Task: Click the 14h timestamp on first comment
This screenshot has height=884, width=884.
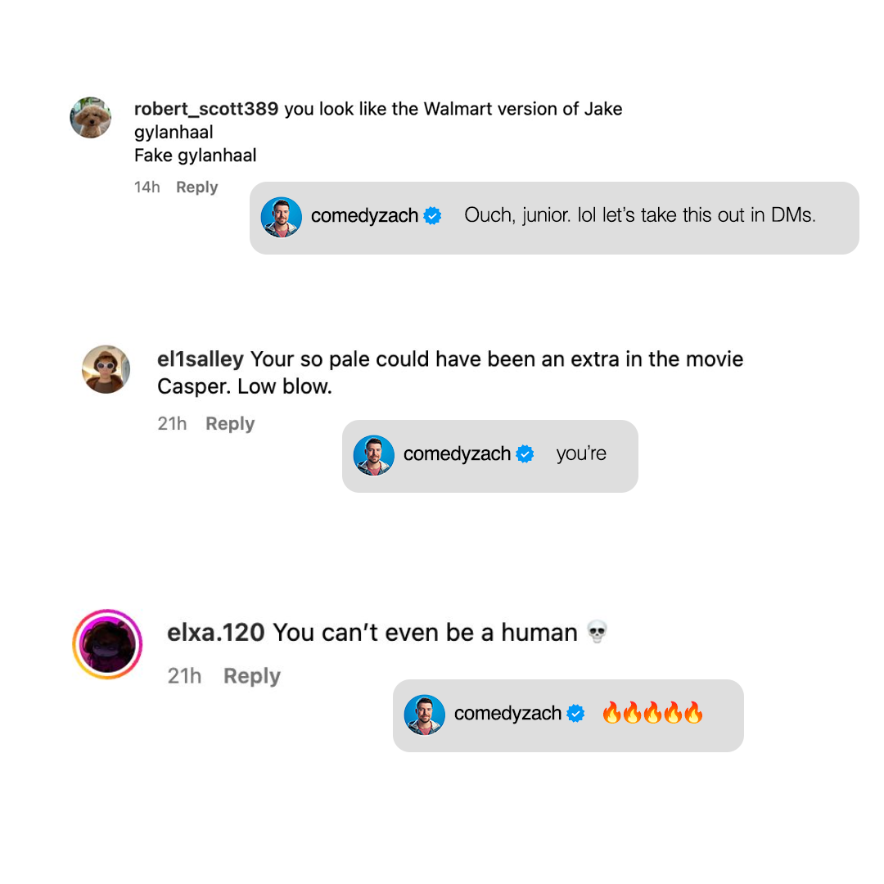Action: (x=147, y=187)
